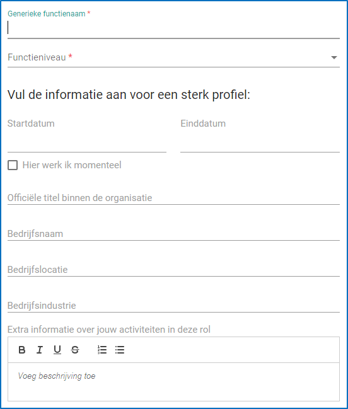This screenshot has height=409, width=348.
Task: Select the Officiële titel binnen de organisatie field
Action: [173, 198]
